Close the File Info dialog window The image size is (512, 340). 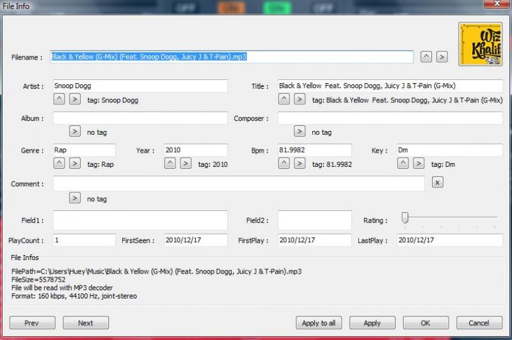497,4
